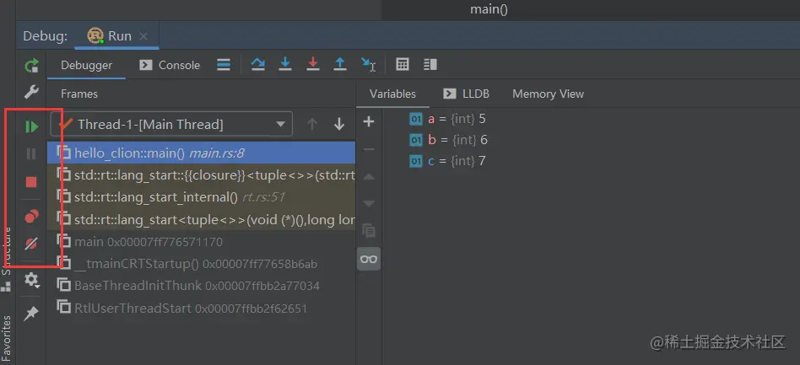Image resolution: width=800 pixels, height=365 pixels.
Task: Select variable b = {int} 6
Action: (x=448, y=140)
